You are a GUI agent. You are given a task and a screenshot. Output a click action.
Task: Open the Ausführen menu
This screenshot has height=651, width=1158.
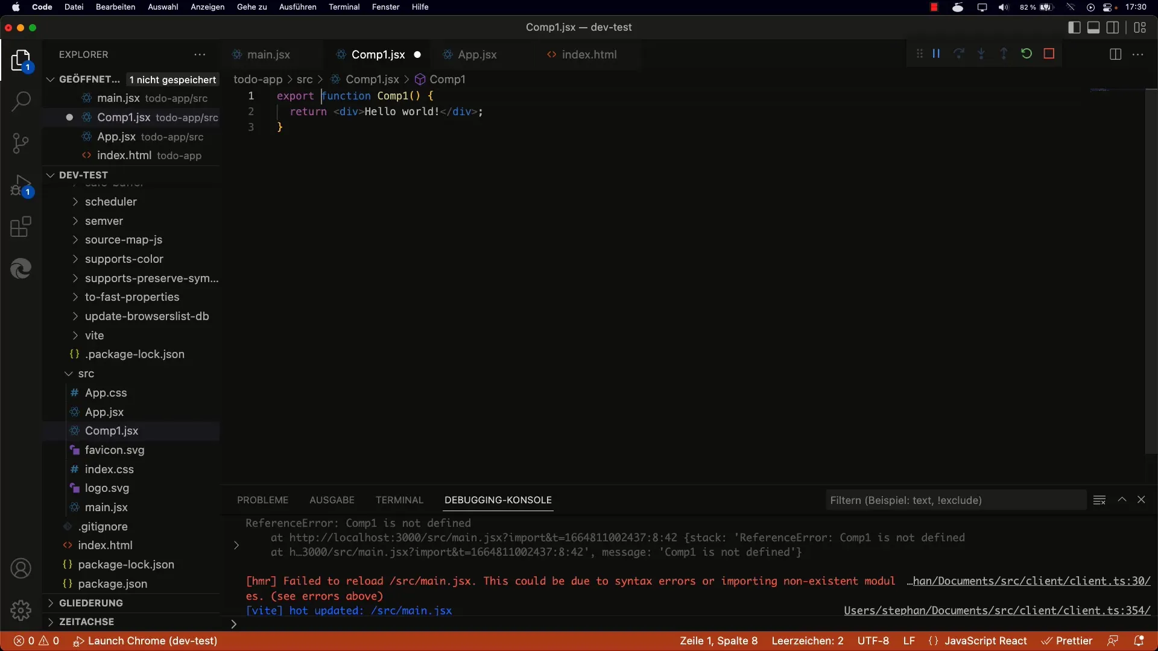[297, 7]
